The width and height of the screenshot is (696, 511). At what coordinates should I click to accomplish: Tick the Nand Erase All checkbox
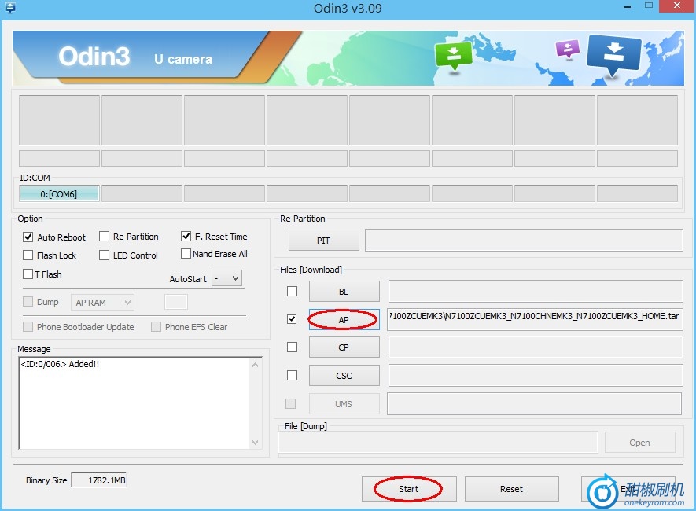[186, 254]
